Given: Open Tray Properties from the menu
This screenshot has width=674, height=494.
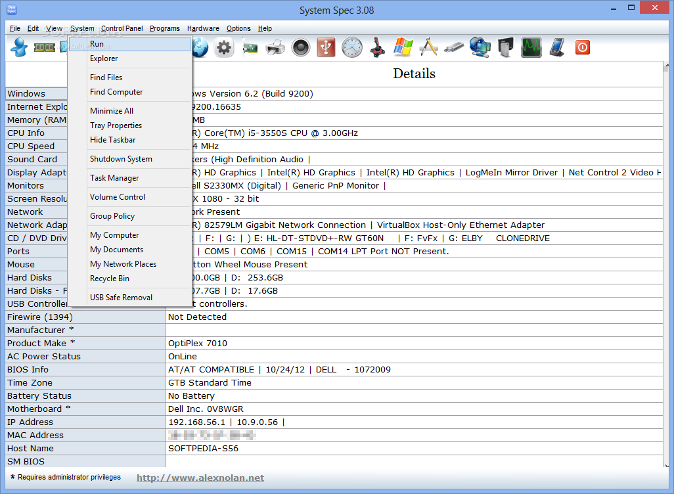Looking at the screenshot, I should click(130, 125).
